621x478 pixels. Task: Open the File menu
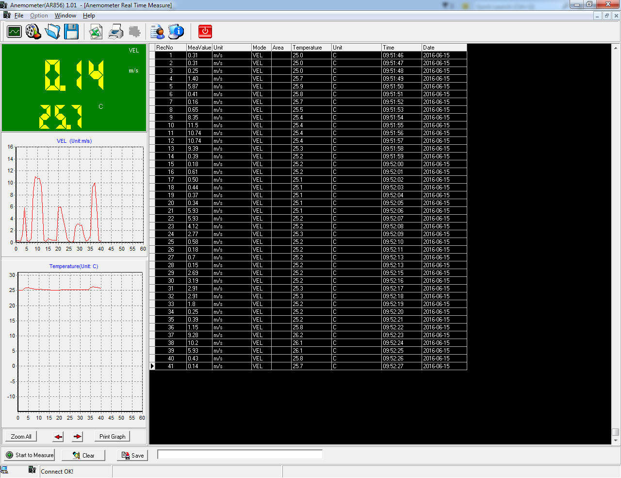pos(18,16)
